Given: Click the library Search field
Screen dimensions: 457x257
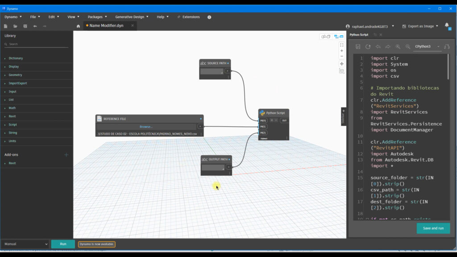Looking at the screenshot, I should click(x=37, y=44).
